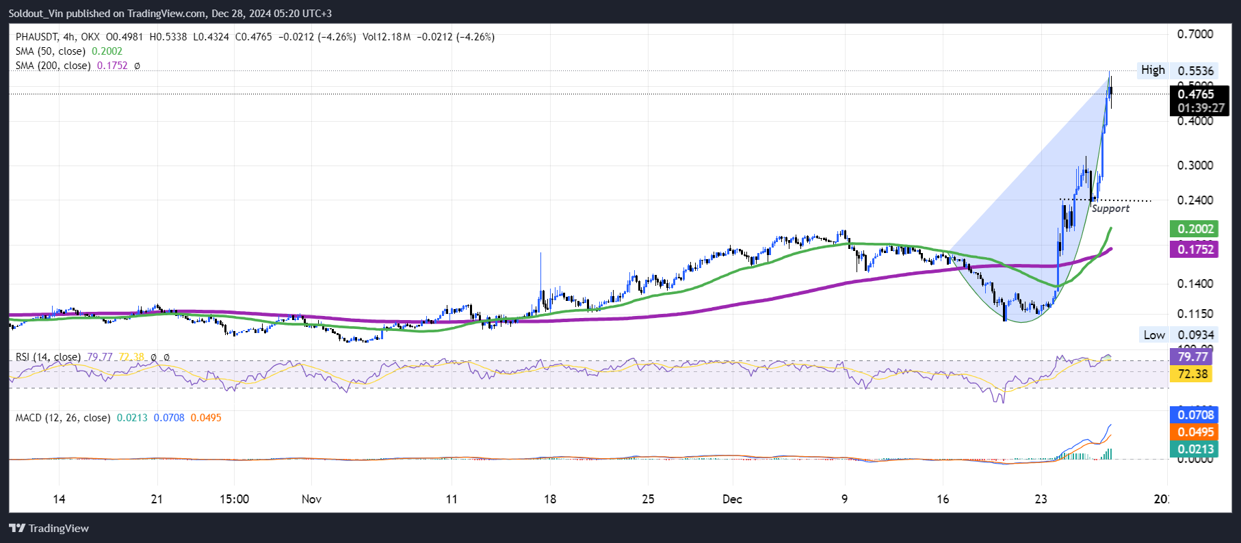Click the 0.3000 price axis label
This screenshot has width=1241, height=543.
[x=1195, y=165]
